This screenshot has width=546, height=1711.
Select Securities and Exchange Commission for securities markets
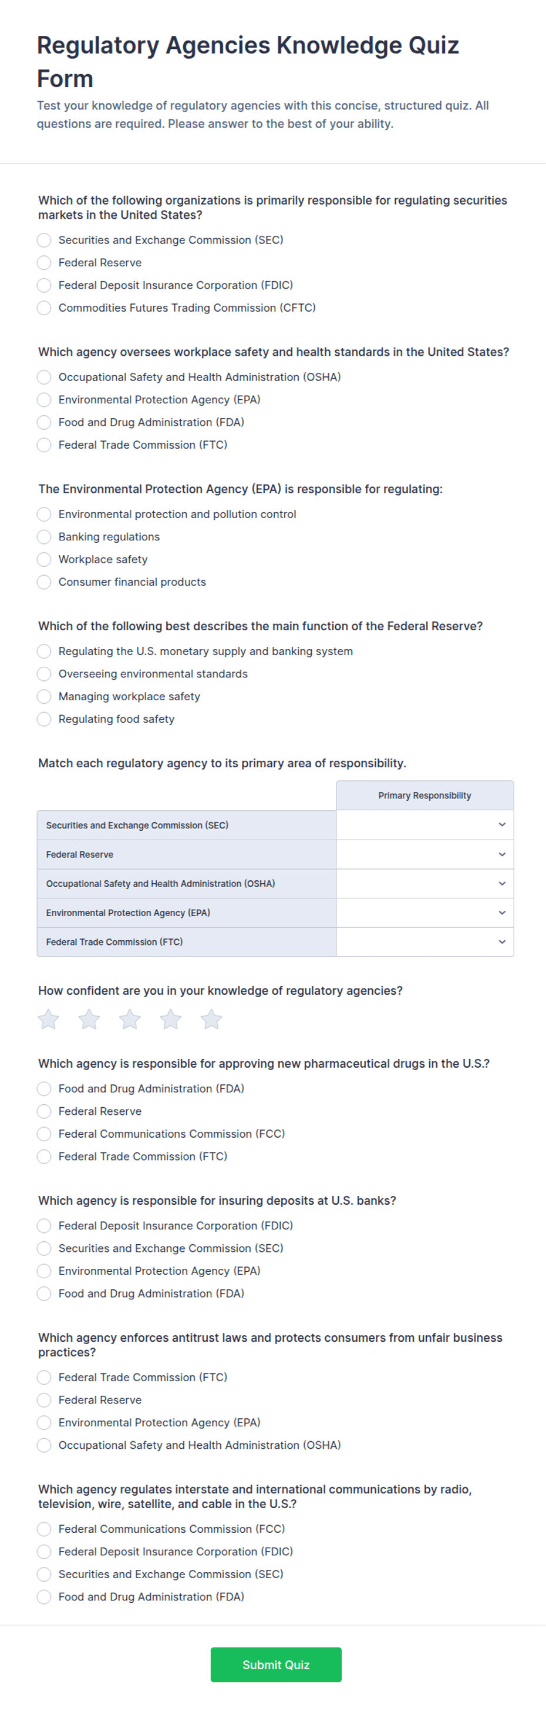44,240
